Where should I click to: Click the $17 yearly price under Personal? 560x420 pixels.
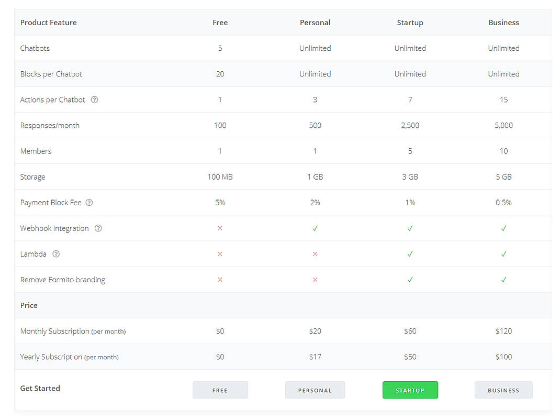(315, 357)
